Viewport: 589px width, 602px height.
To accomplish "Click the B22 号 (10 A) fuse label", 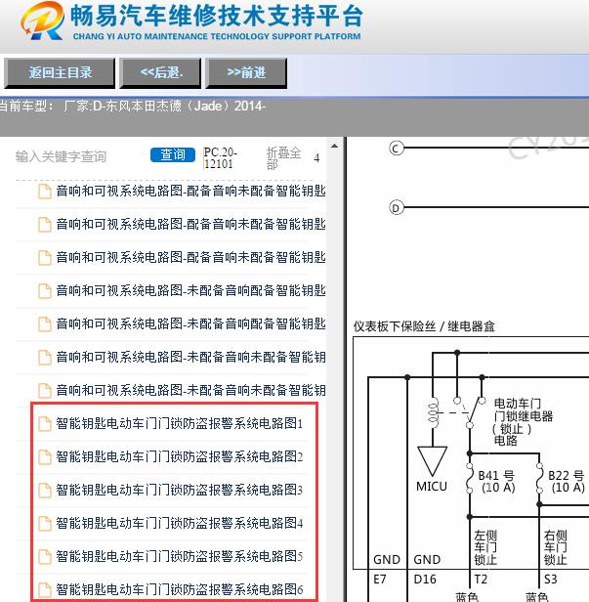I will [x=567, y=482].
